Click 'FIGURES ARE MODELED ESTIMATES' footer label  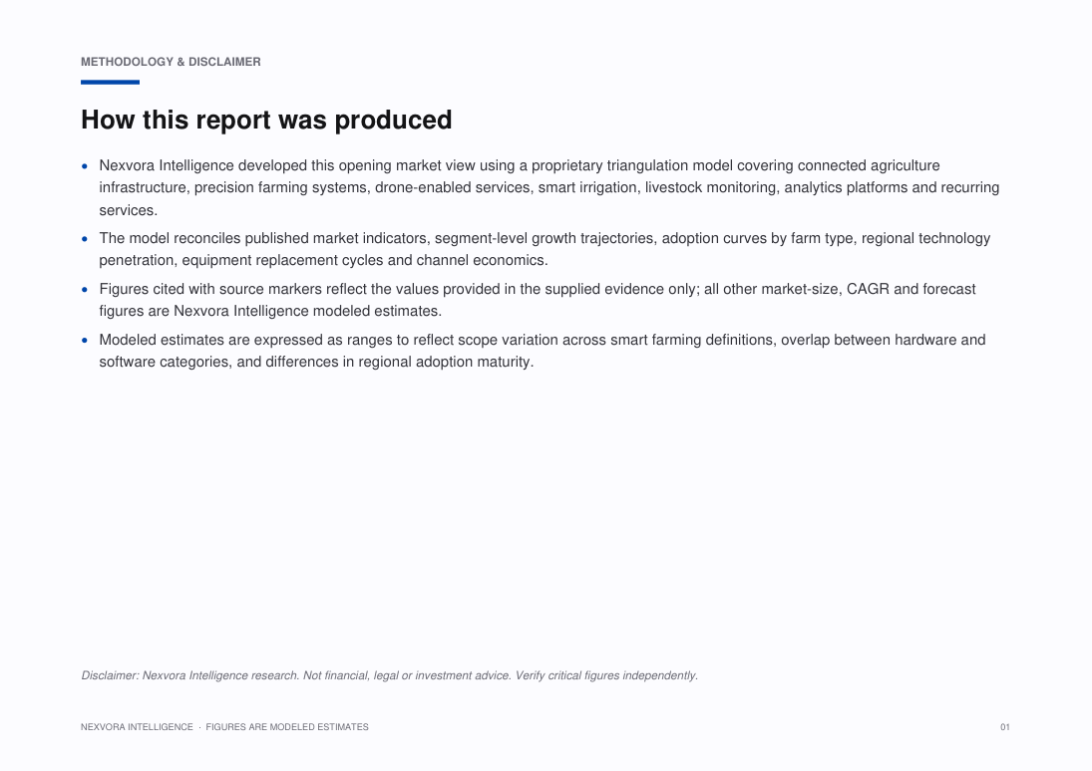(x=287, y=727)
